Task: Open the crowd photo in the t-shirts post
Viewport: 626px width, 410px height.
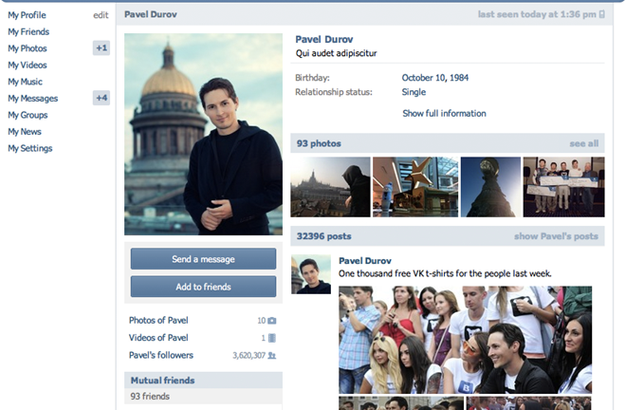Action: [465, 340]
